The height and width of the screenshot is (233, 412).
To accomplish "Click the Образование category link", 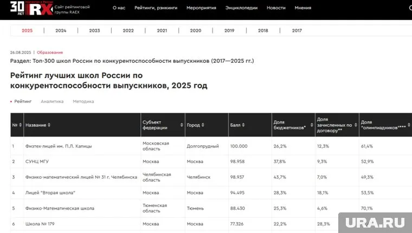I will pyautogui.click(x=50, y=53).
